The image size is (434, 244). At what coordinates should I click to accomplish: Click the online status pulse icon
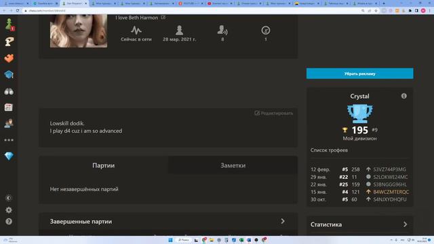(136, 30)
